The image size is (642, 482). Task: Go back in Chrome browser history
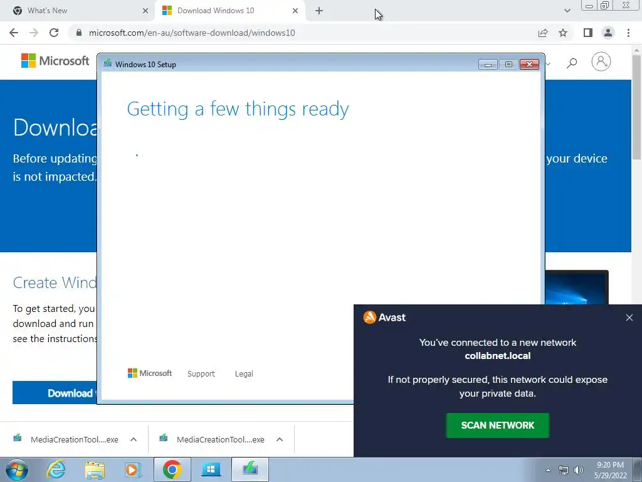(14, 33)
